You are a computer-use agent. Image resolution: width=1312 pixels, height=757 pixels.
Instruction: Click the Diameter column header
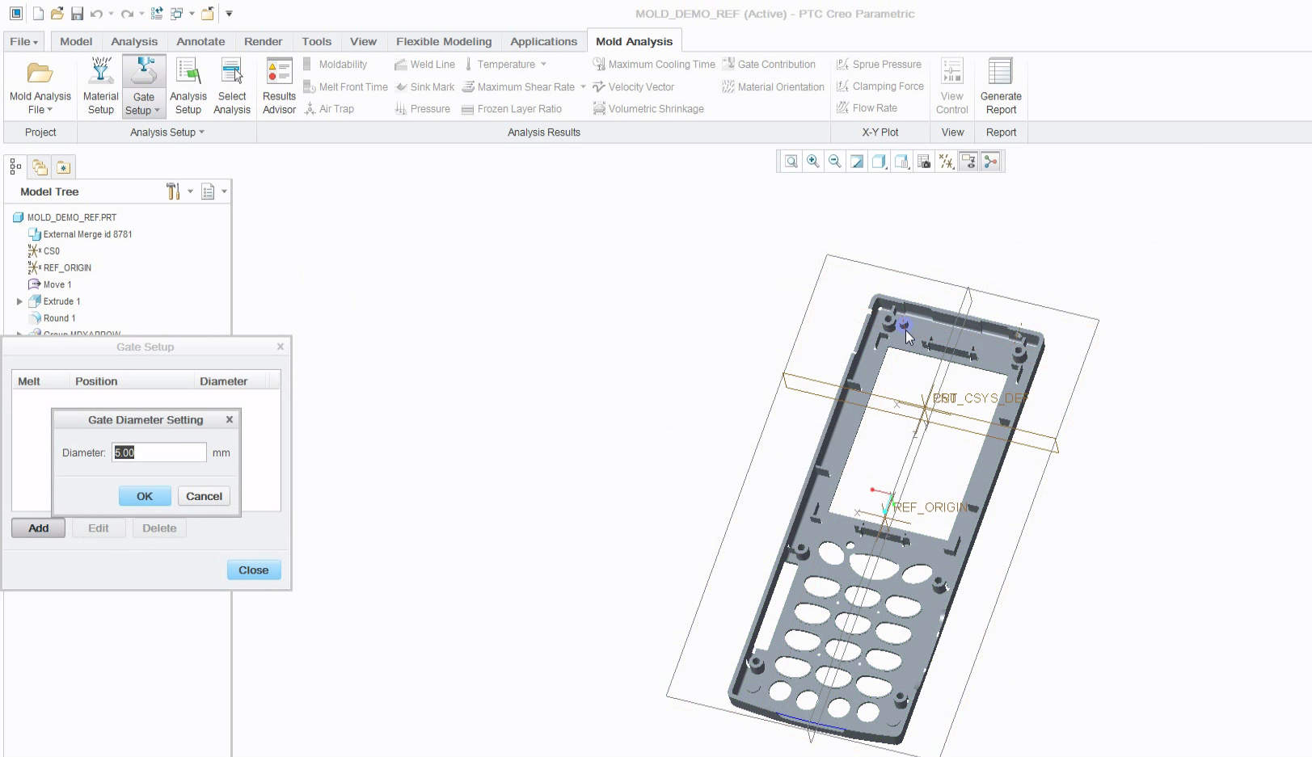click(224, 381)
